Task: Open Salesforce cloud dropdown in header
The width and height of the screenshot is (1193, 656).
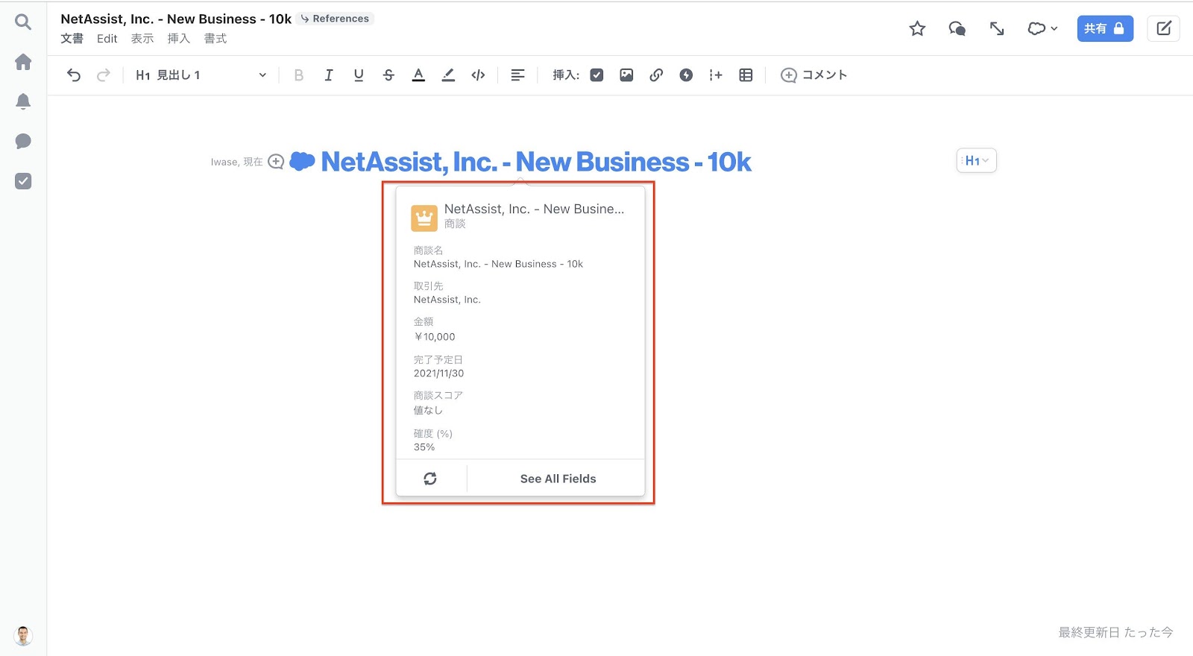Action: [1042, 28]
